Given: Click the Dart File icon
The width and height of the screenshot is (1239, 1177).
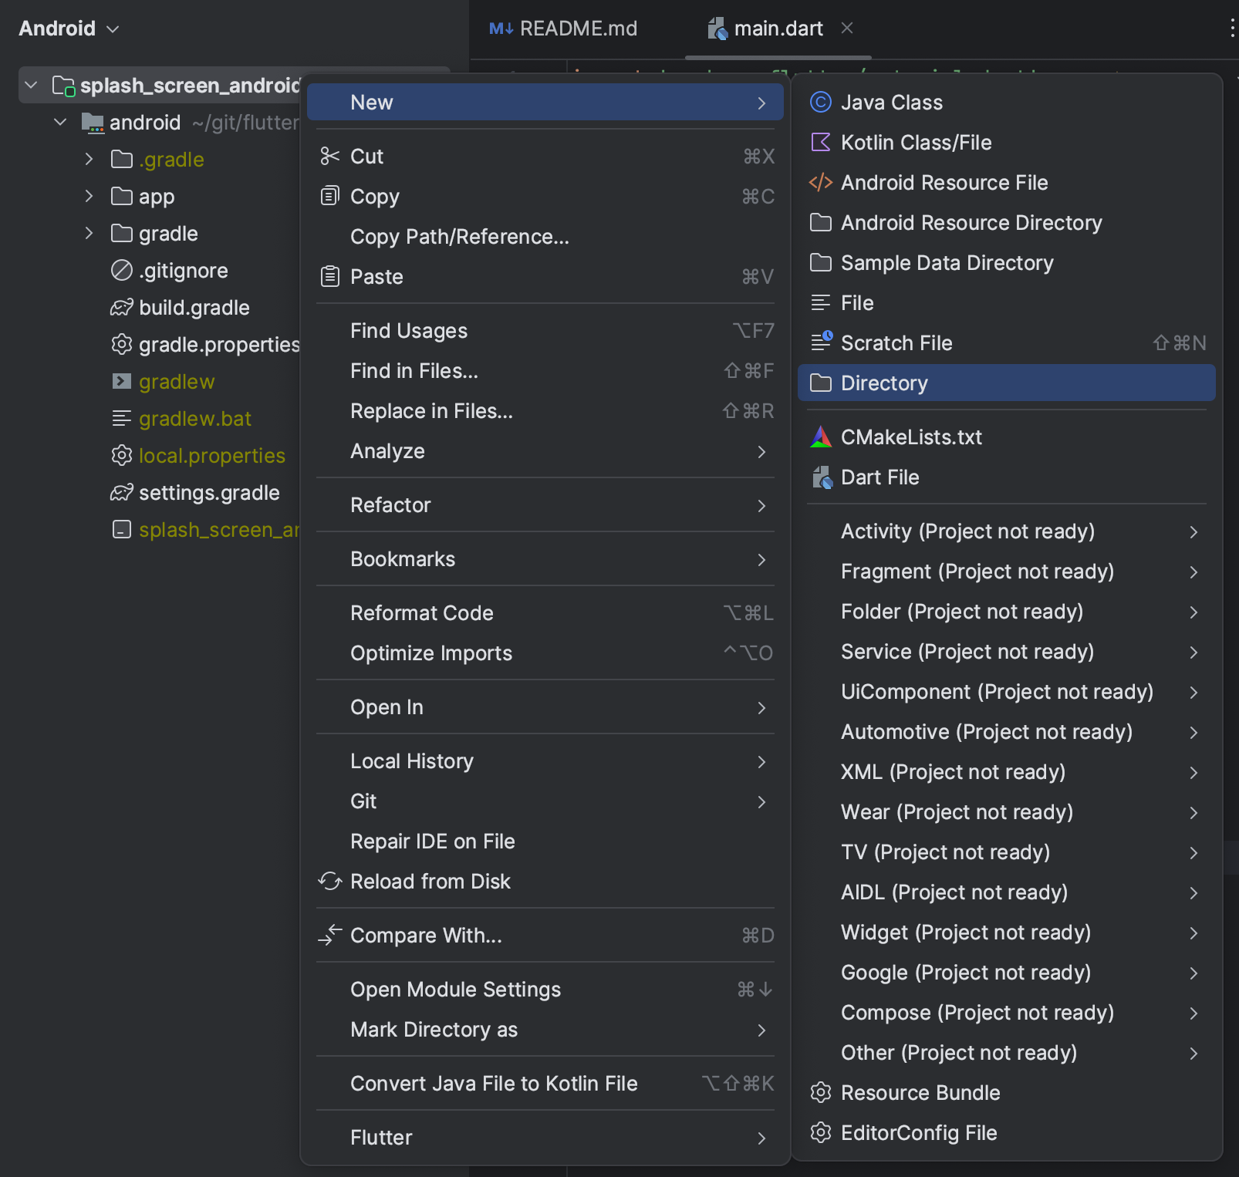Looking at the screenshot, I should point(822,477).
